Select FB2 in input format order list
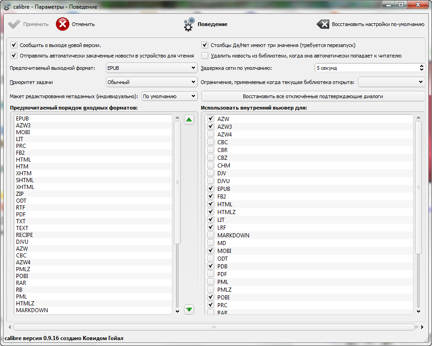The height and width of the screenshot is (346, 432). pyautogui.click(x=21, y=153)
